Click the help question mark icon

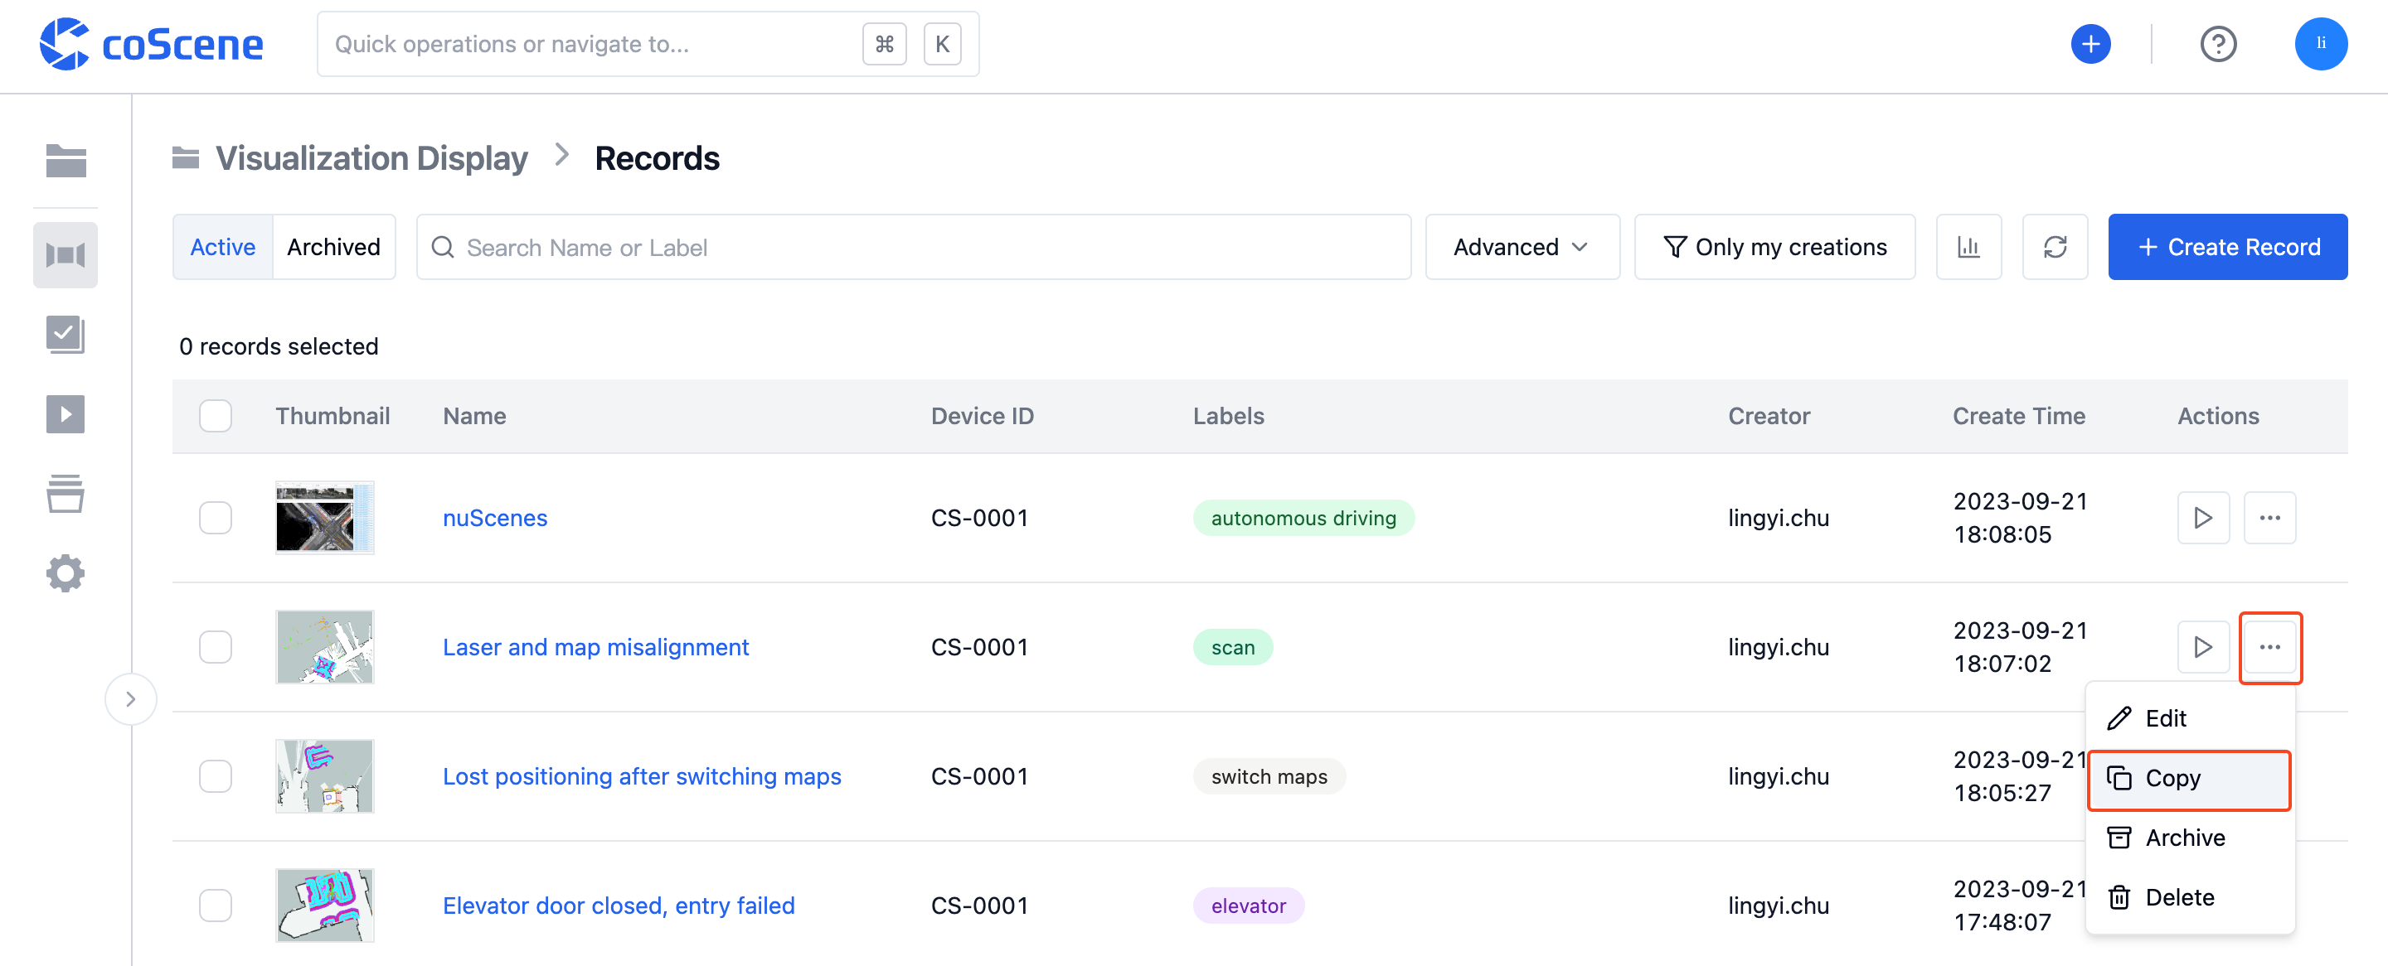click(x=2222, y=42)
